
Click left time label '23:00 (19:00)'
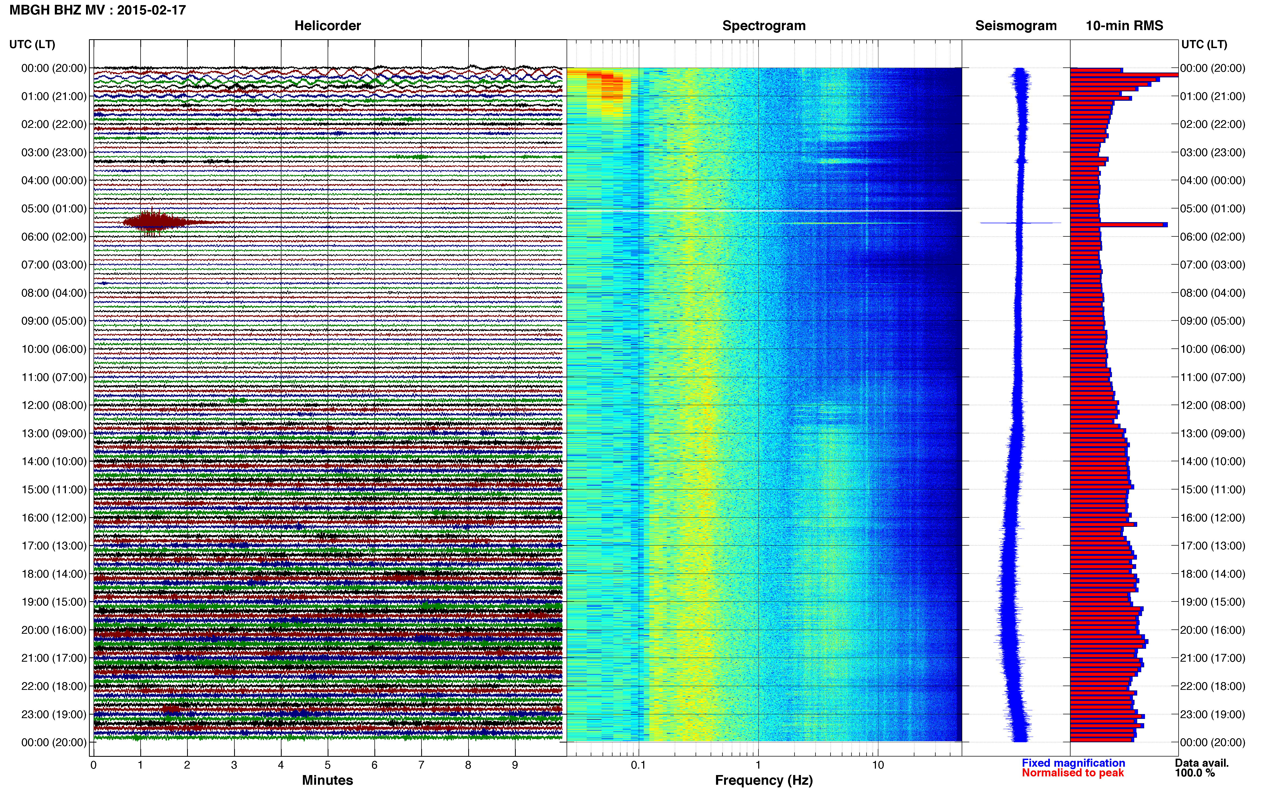(54, 714)
